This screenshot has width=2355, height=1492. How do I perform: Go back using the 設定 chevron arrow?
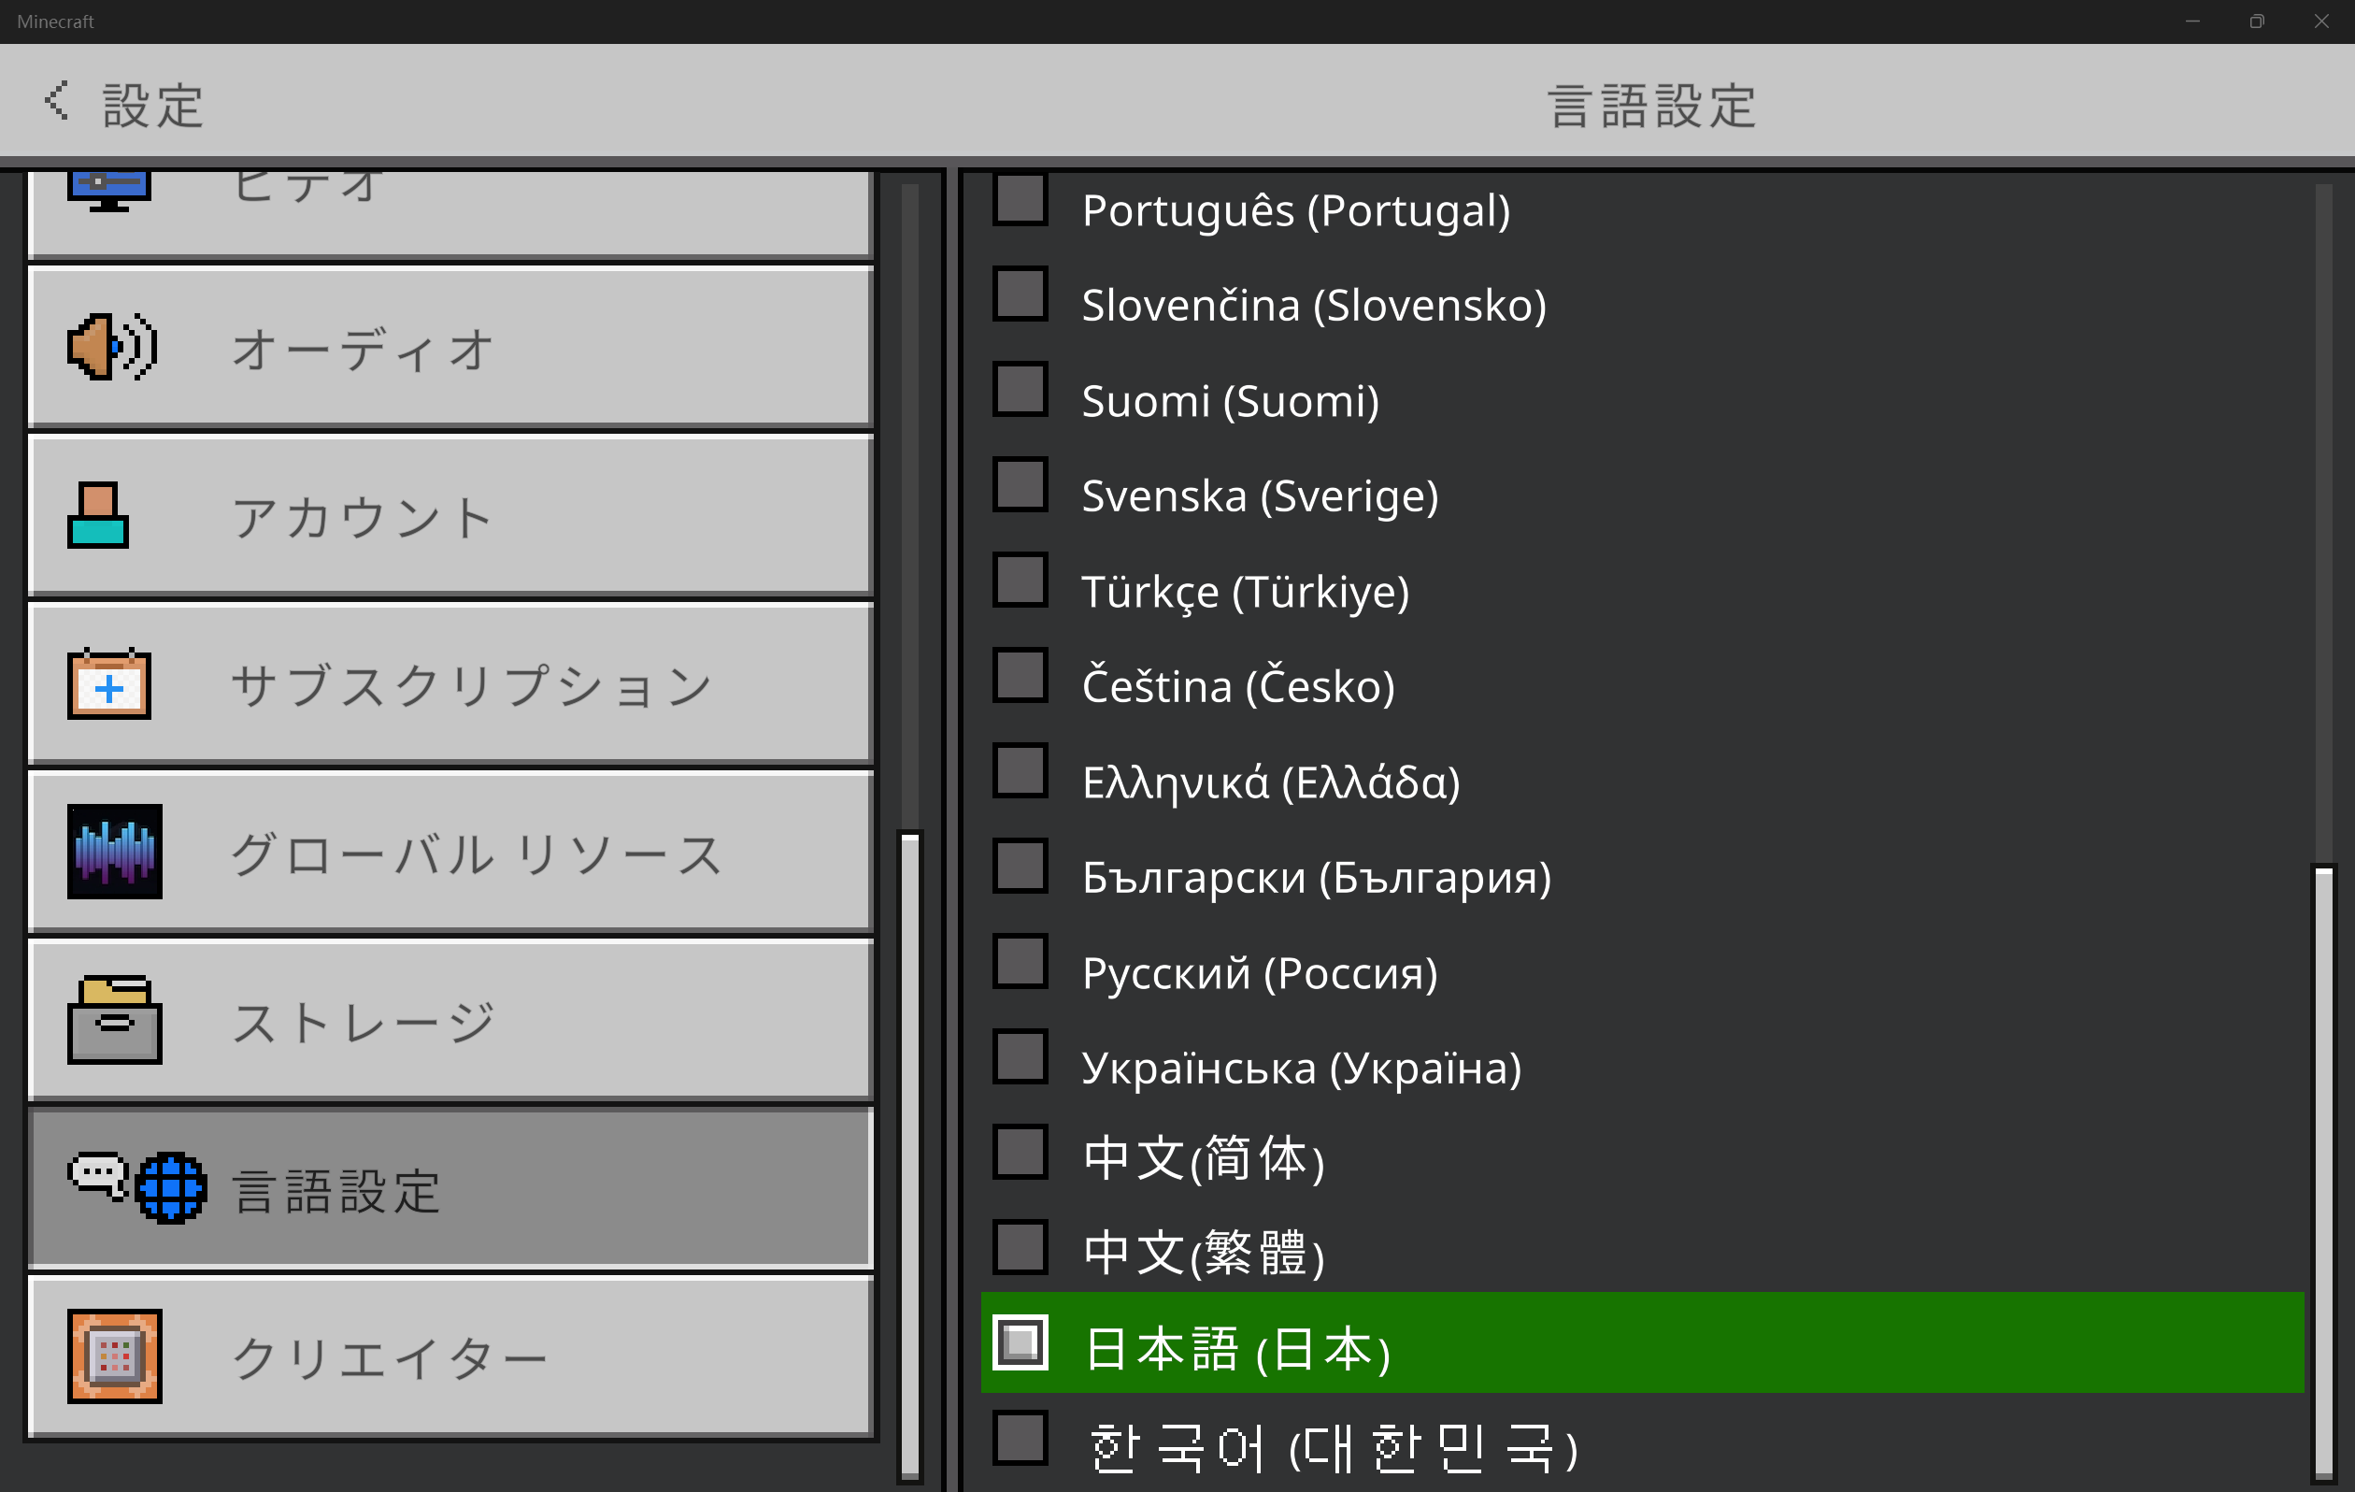pos(57,101)
